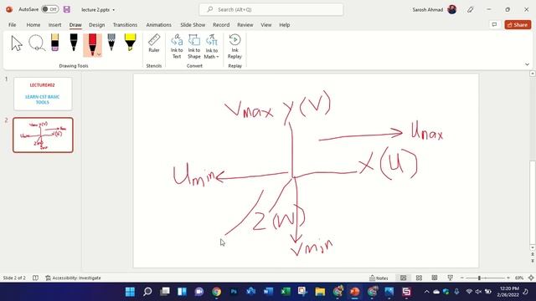Show hidden system tray icons
This screenshot has height=301, width=536.
click(x=426, y=292)
